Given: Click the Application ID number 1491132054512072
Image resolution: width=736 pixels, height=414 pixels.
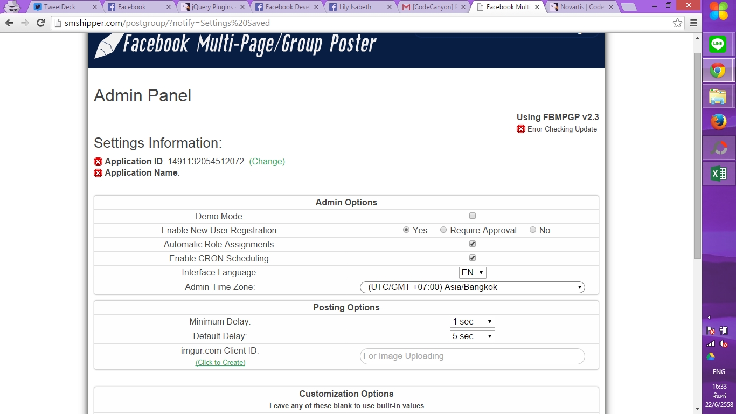Looking at the screenshot, I should click(206, 162).
